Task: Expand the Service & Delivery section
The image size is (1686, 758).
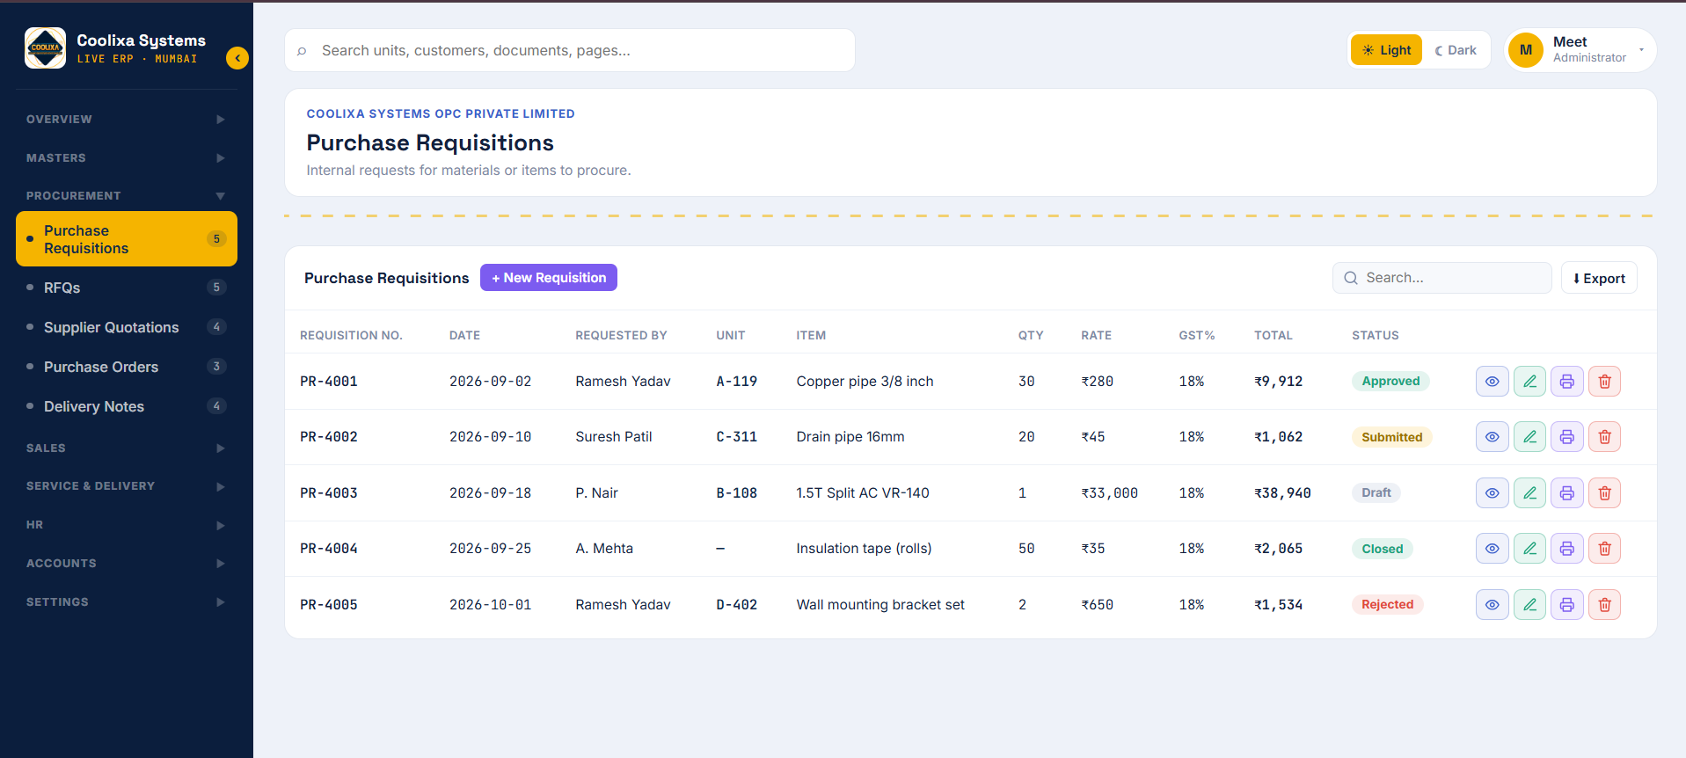Action: click(x=127, y=486)
